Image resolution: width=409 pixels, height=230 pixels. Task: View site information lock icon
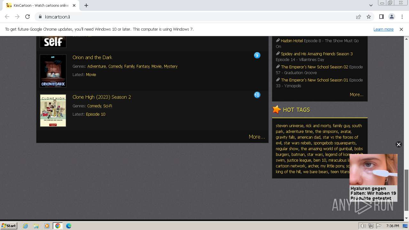click(x=40, y=17)
